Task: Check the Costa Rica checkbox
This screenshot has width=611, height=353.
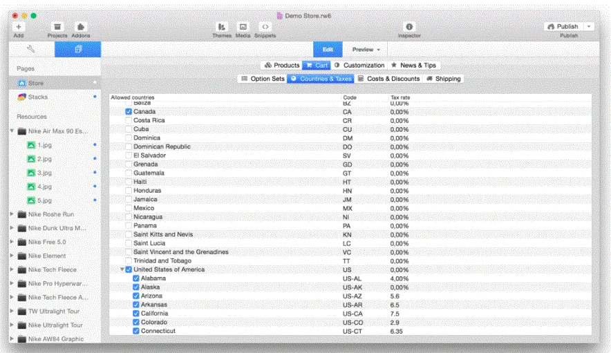Action: click(x=128, y=120)
